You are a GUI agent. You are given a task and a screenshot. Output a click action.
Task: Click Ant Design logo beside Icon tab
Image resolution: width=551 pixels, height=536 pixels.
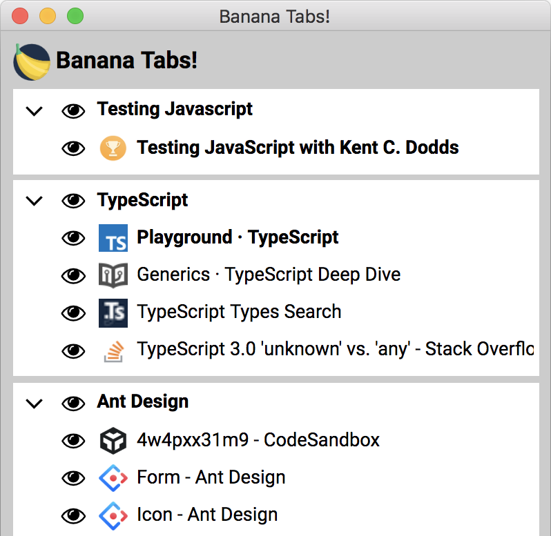pos(113,515)
